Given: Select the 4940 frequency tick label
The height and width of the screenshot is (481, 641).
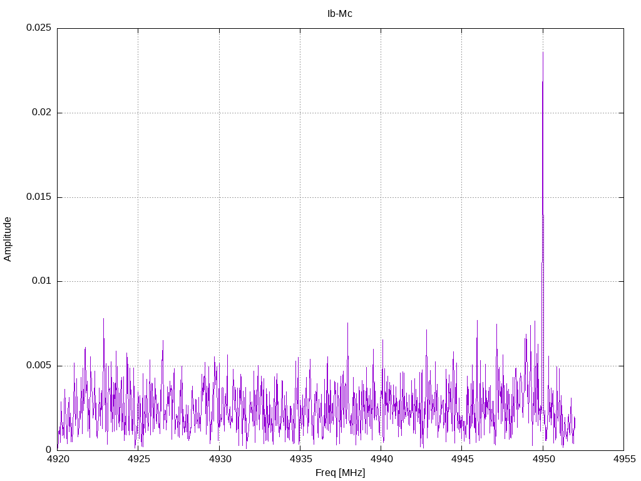Looking at the screenshot, I should click(381, 459).
